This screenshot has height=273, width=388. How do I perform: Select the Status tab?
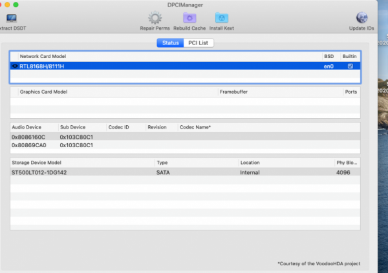170,43
